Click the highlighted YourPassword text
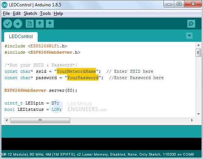This screenshot has height=159, width=203. [x=83, y=78]
